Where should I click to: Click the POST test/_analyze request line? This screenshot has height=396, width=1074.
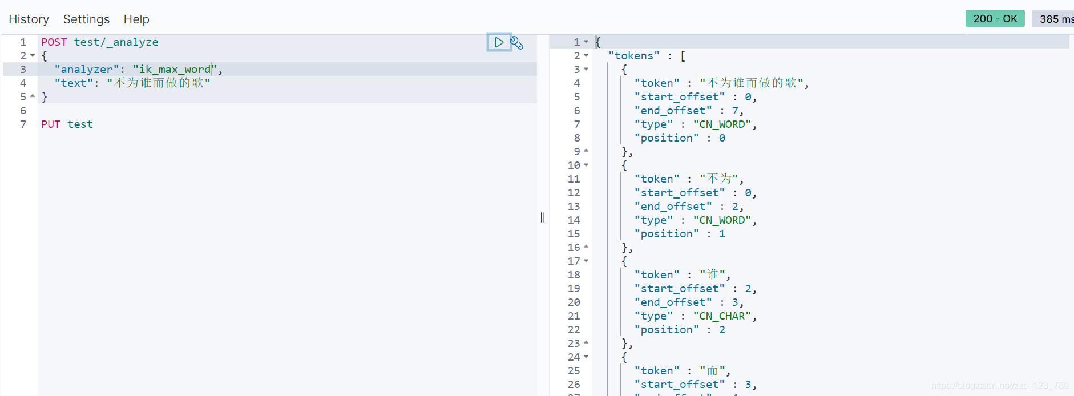[x=100, y=42]
